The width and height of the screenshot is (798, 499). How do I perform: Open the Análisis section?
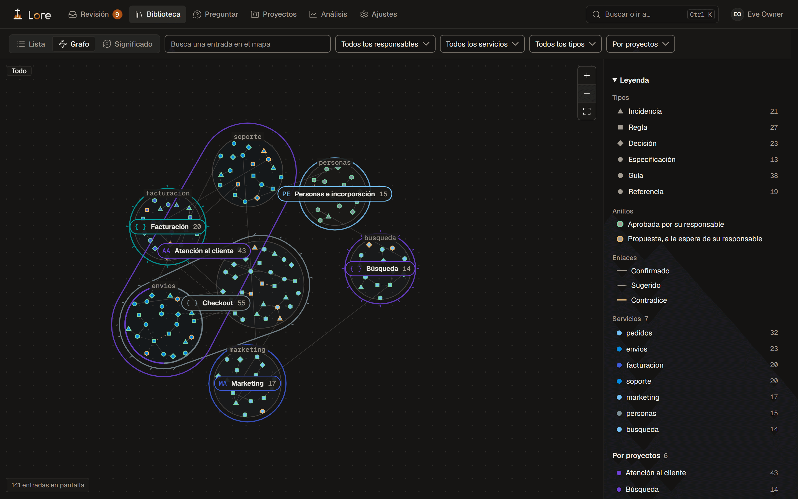pyautogui.click(x=328, y=14)
